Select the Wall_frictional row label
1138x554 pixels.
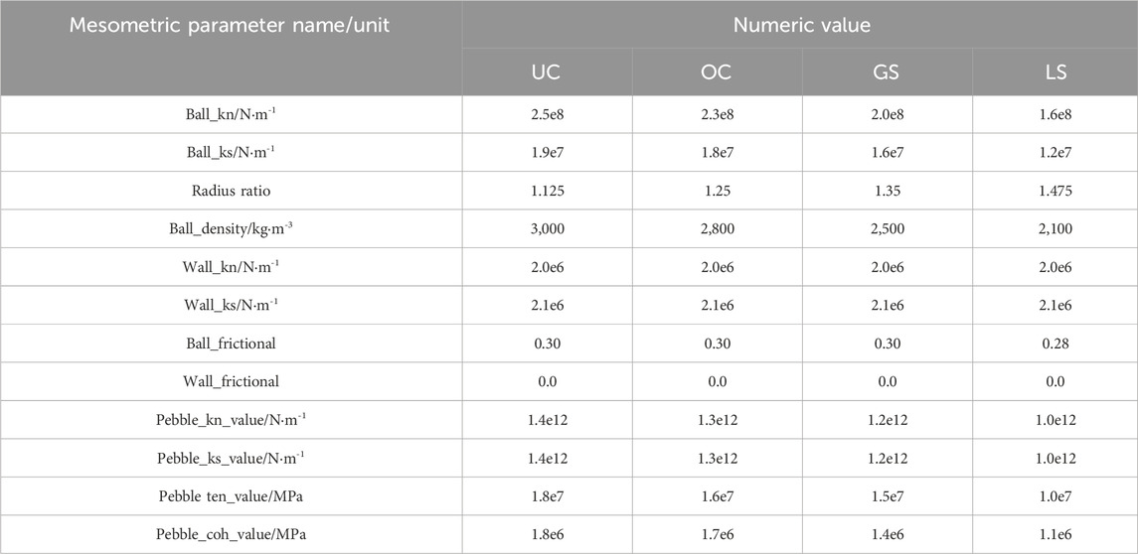pos(231,381)
